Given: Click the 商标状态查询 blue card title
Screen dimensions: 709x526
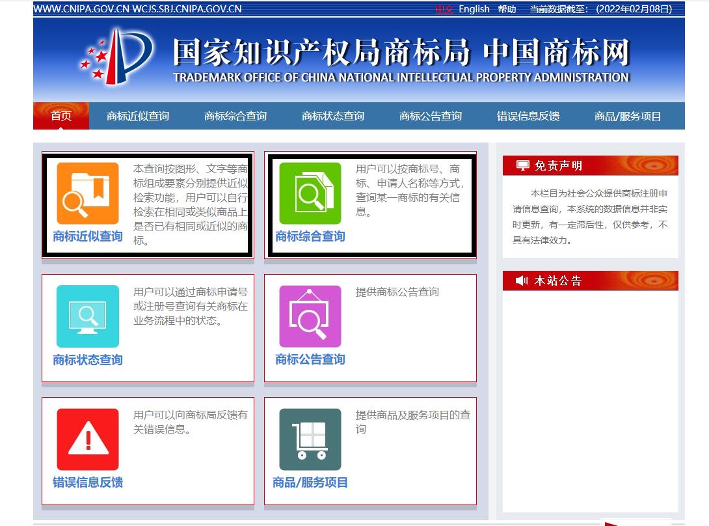Looking at the screenshot, I should coord(88,360).
